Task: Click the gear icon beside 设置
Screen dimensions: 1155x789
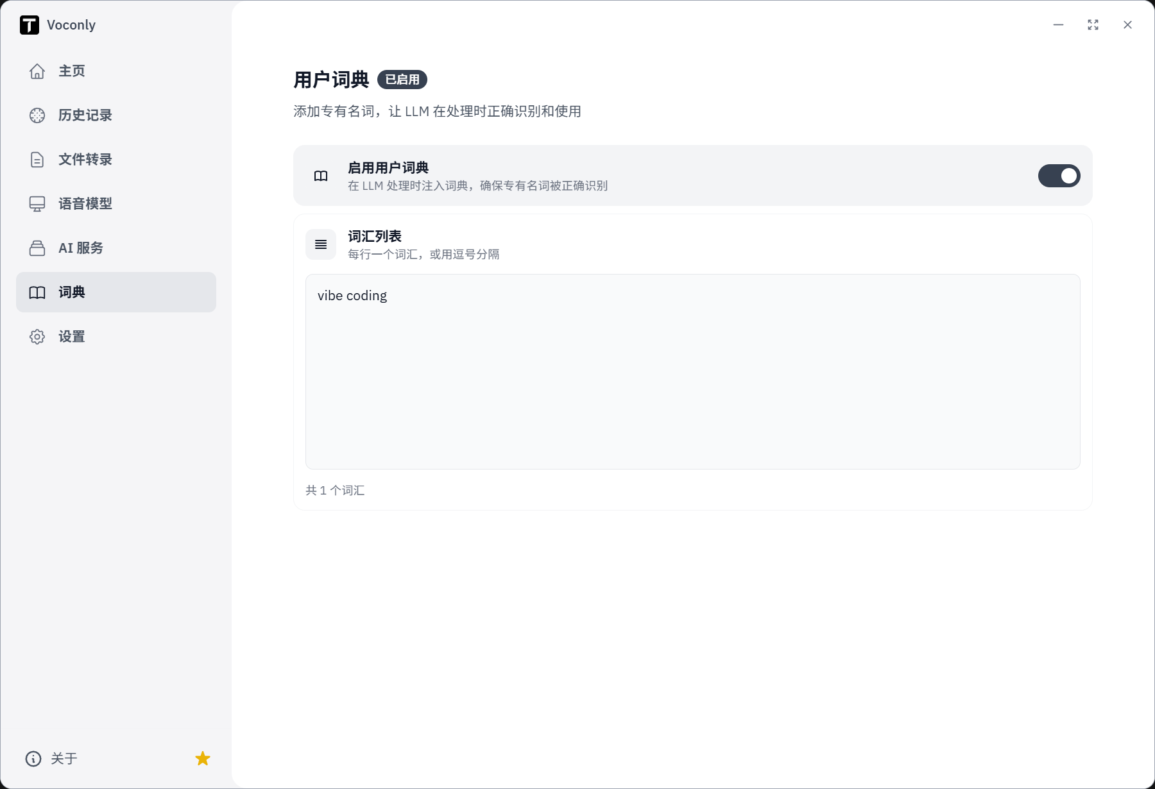Action: [37, 337]
